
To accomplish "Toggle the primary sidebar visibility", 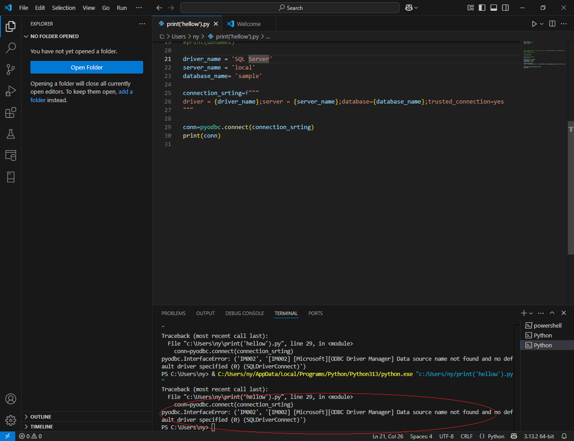I will pos(481,8).
